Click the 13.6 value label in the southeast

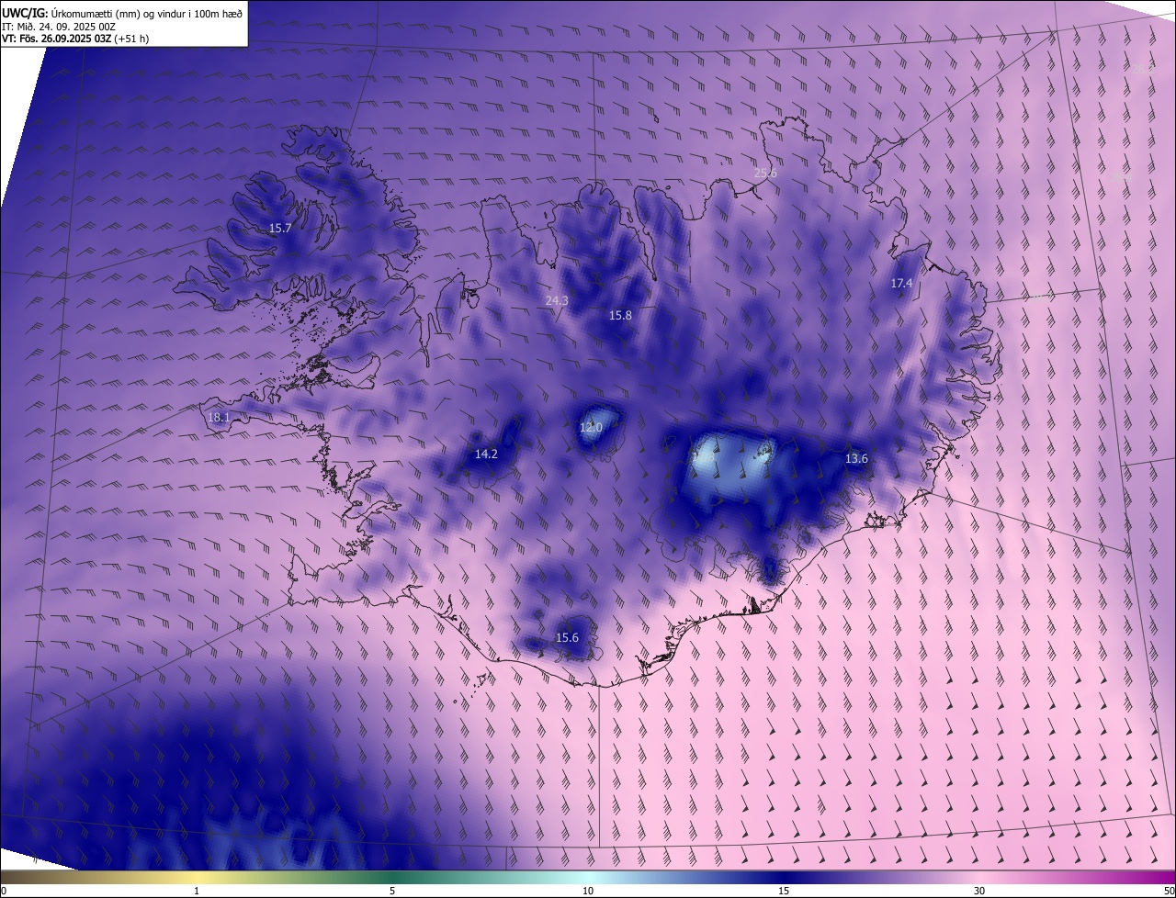856,458
